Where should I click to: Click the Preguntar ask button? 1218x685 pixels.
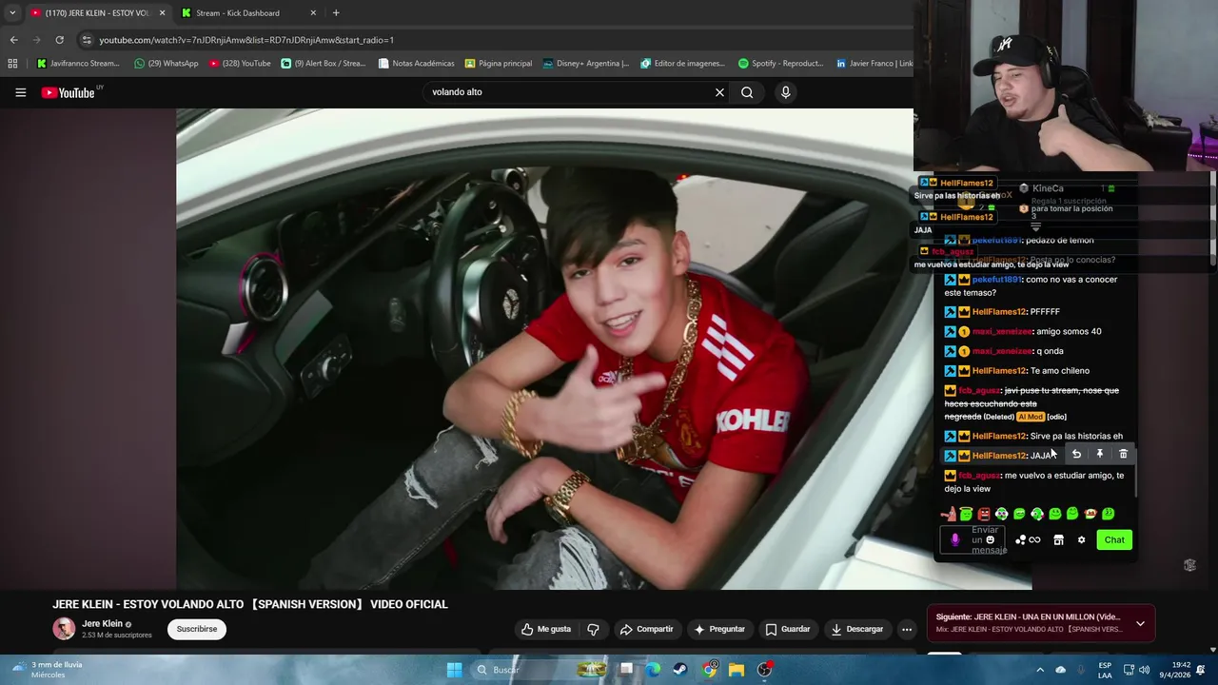point(719,629)
